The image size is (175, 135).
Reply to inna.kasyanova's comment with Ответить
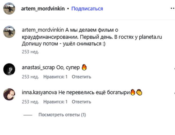coord(81,102)
